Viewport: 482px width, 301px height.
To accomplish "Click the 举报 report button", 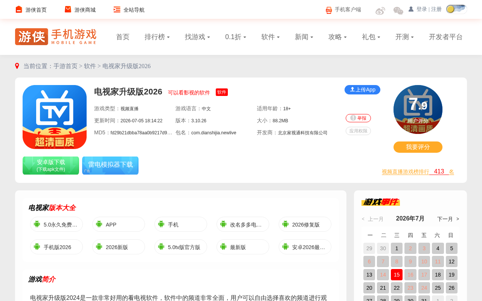I will [x=358, y=118].
